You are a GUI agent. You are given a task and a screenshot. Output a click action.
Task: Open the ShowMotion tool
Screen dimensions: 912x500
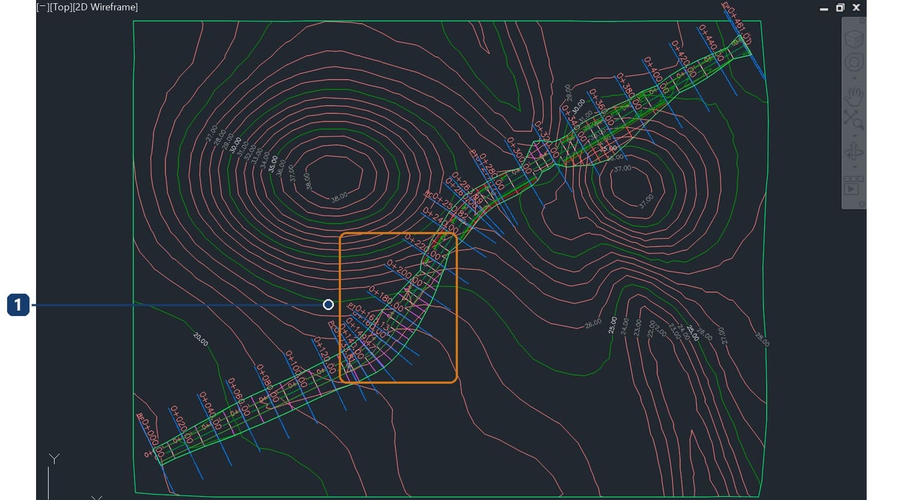(x=854, y=186)
